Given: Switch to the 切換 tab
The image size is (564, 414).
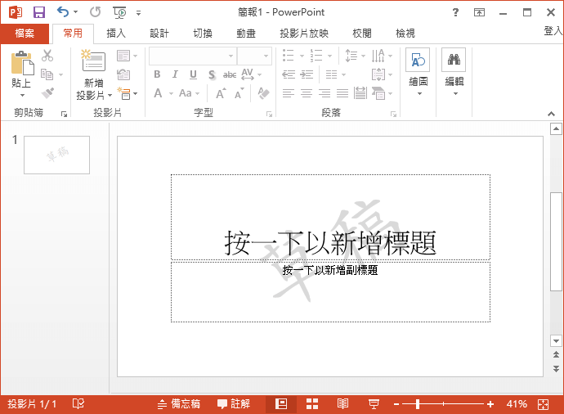Looking at the screenshot, I should tap(203, 34).
